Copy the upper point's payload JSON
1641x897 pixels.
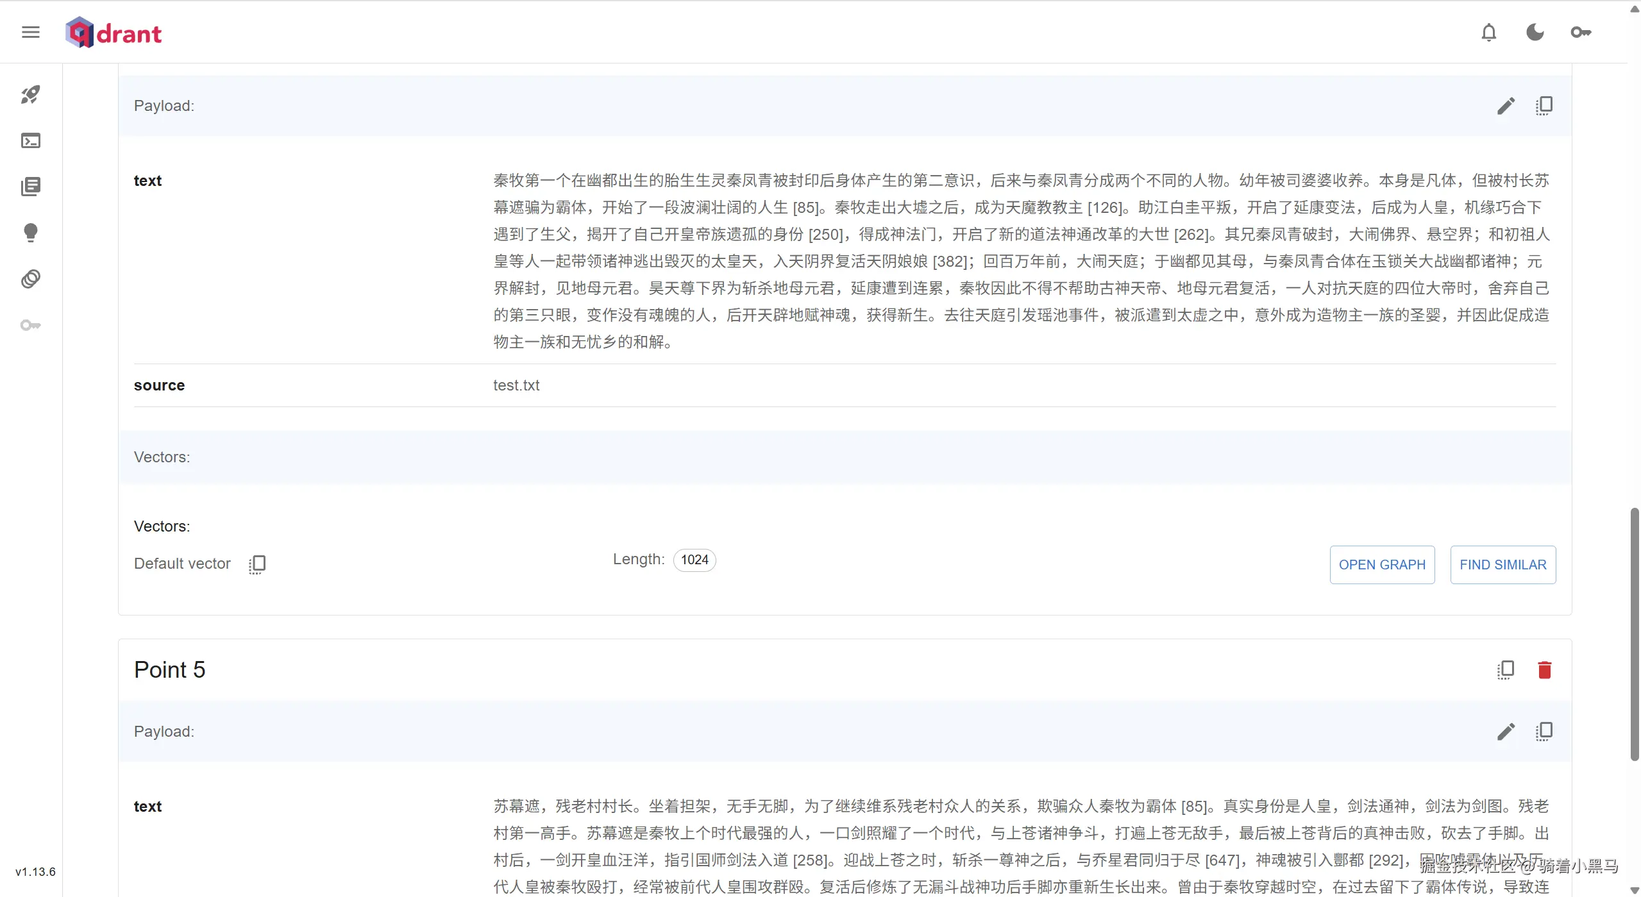point(1544,106)
